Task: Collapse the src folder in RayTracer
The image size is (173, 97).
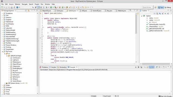Action: (5, 54)
